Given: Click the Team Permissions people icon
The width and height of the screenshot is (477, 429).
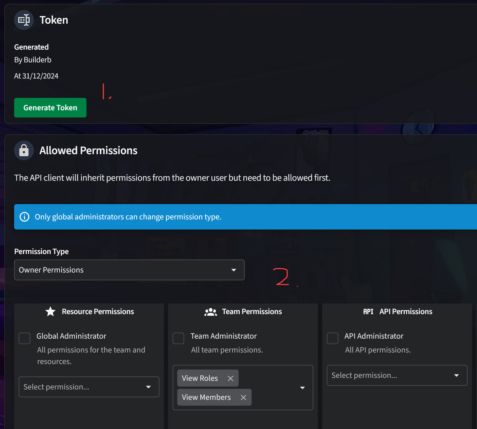Looking at the screenshot, I should click(210, 312).
